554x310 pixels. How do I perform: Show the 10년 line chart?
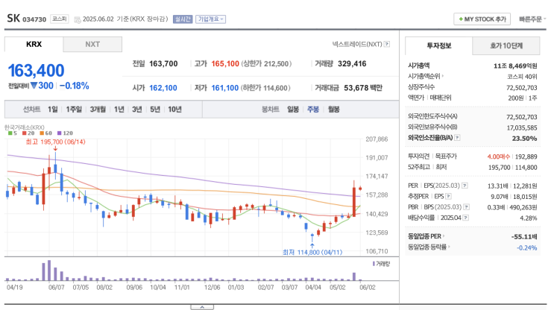[175, 110]
